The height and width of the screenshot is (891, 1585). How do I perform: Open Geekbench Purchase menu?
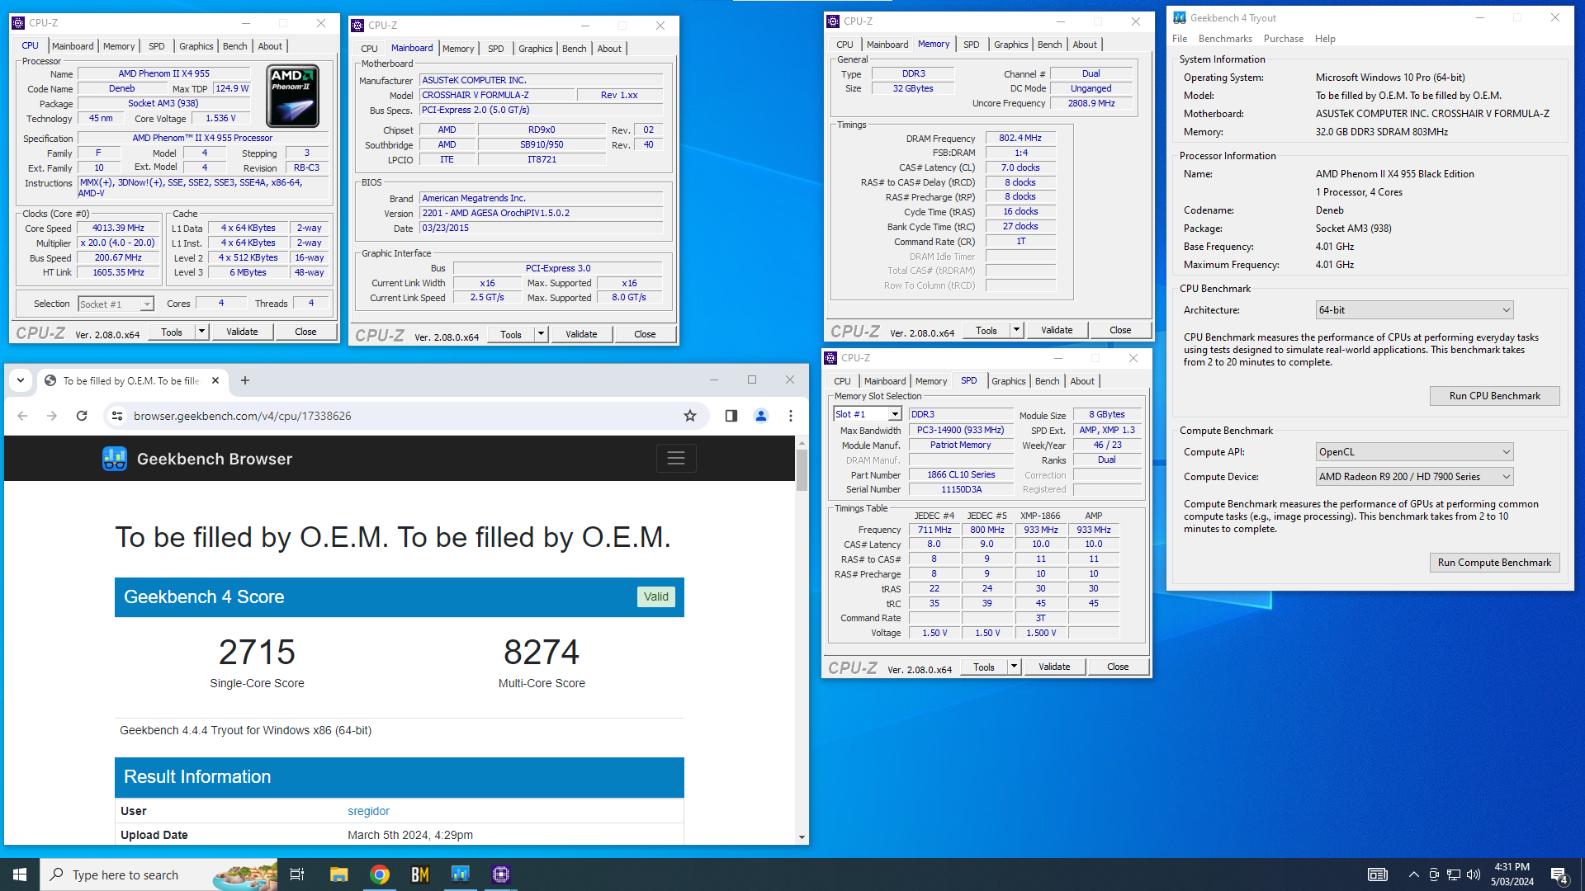coord(1284,39)
